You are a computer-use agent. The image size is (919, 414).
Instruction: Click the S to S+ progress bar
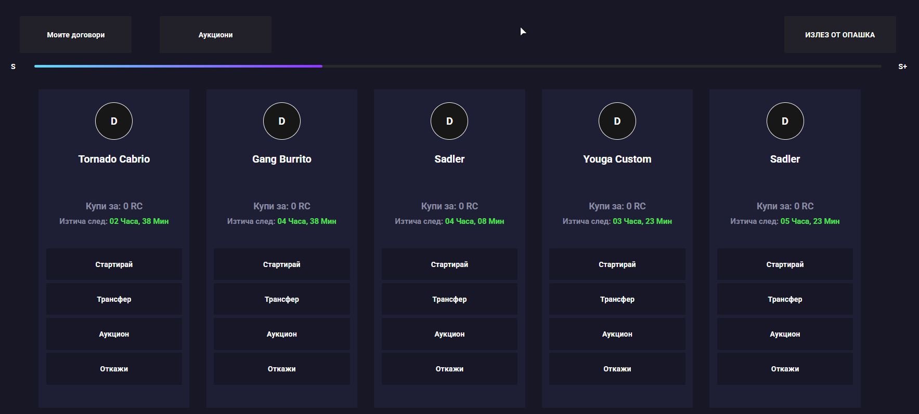pyautogui.click(x=458, y=66)
